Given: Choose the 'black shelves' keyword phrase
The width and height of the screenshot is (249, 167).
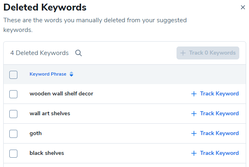Looking at the screenshot, I should point(47,153).
